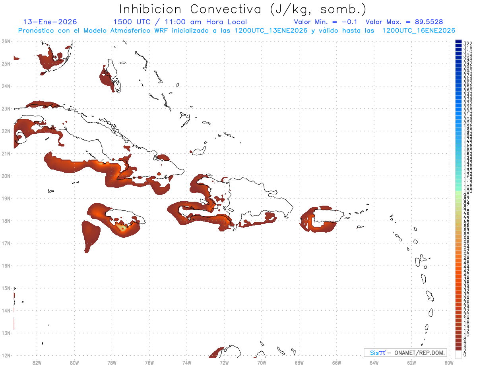Click the "17N" latitude label
Screen dimensions: 477x368
[6, 243]
